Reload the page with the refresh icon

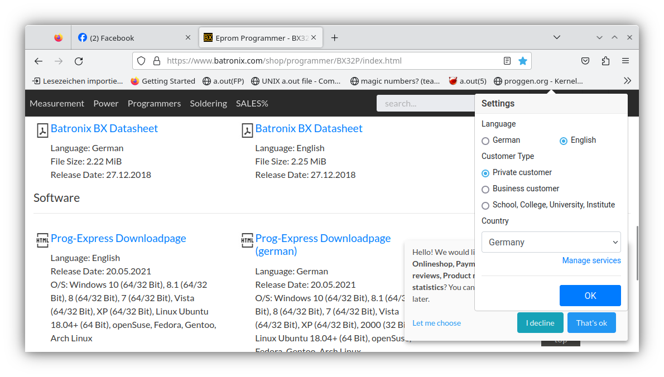coord(79,61)
